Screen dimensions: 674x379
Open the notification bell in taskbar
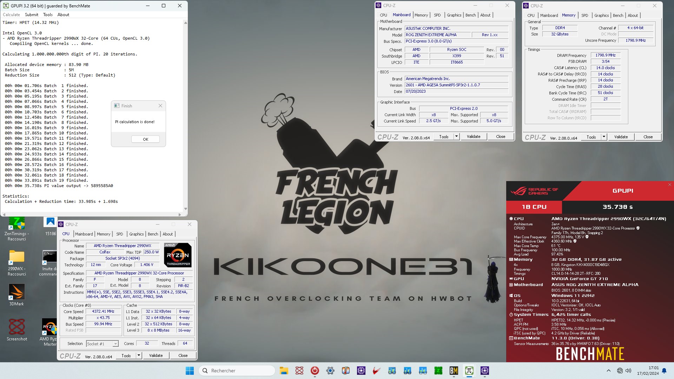(x=664, y=371)
